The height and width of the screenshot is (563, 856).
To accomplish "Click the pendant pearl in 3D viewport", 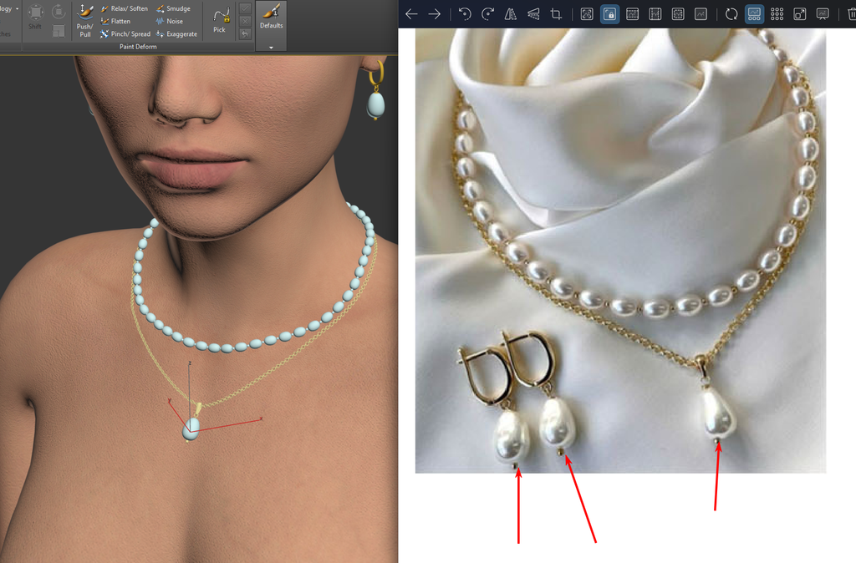I will click(191, 429).
